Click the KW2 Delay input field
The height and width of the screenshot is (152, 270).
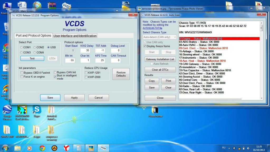(85, 50)
